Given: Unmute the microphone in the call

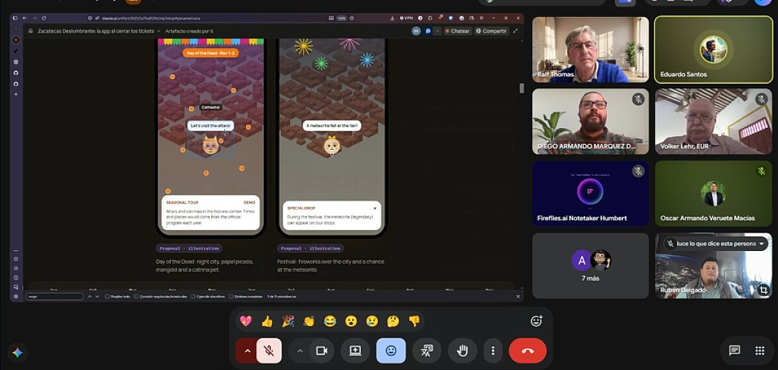Looking at the screenshot, I should [269, 351].
